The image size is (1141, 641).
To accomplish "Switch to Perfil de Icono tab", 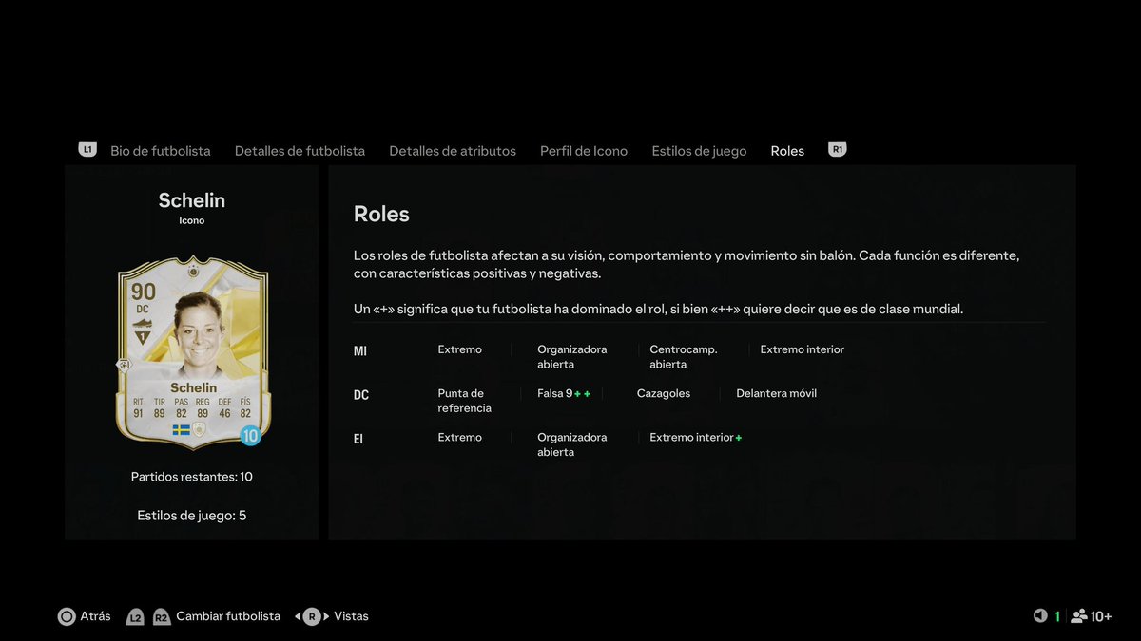I will point(584,151).
